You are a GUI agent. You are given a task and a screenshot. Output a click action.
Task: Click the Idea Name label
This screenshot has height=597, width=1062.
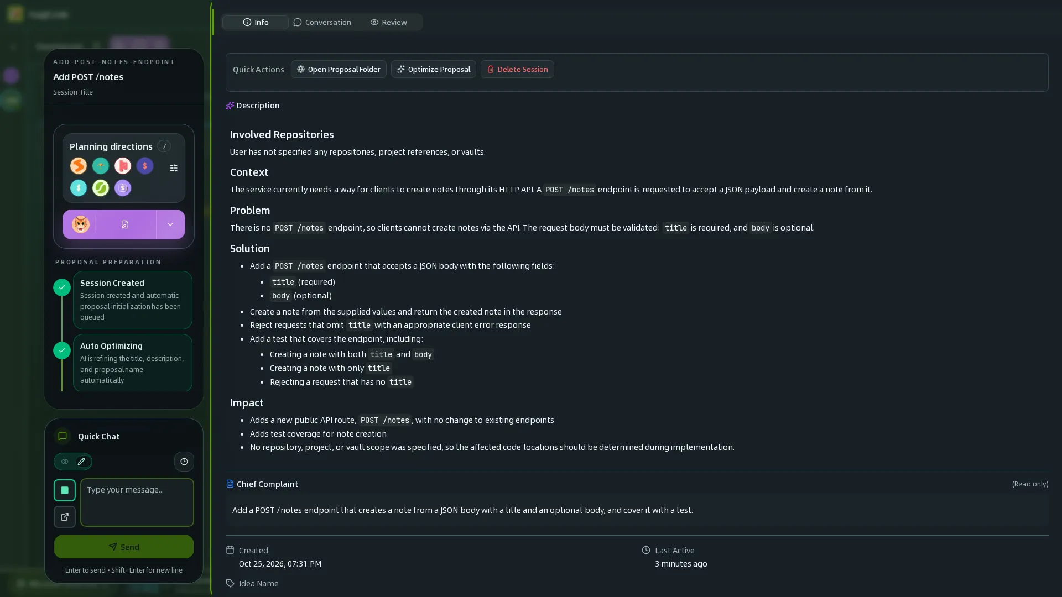point(259,584)
